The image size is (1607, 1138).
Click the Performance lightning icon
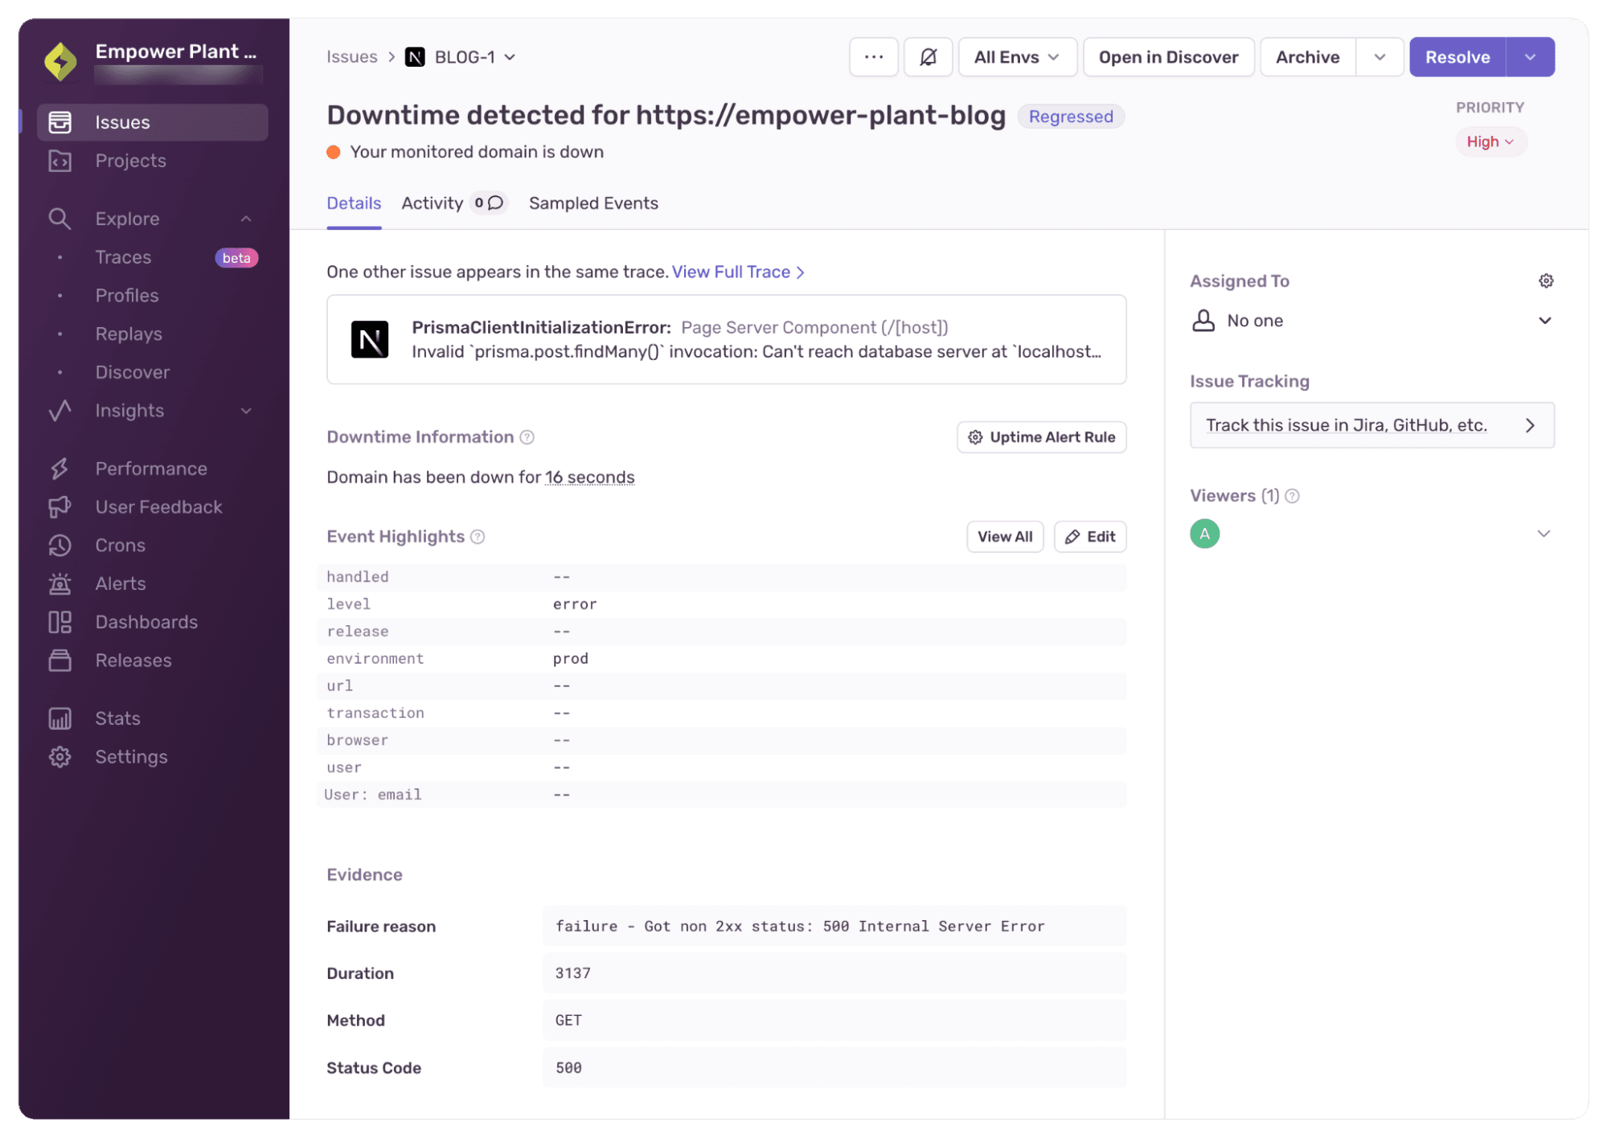[x=59, y=469]
